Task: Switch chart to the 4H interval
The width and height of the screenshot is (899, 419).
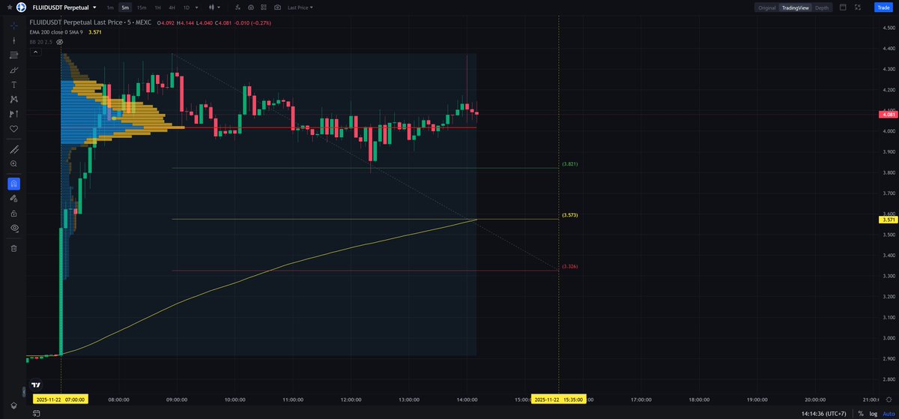Action: point(172,7)
